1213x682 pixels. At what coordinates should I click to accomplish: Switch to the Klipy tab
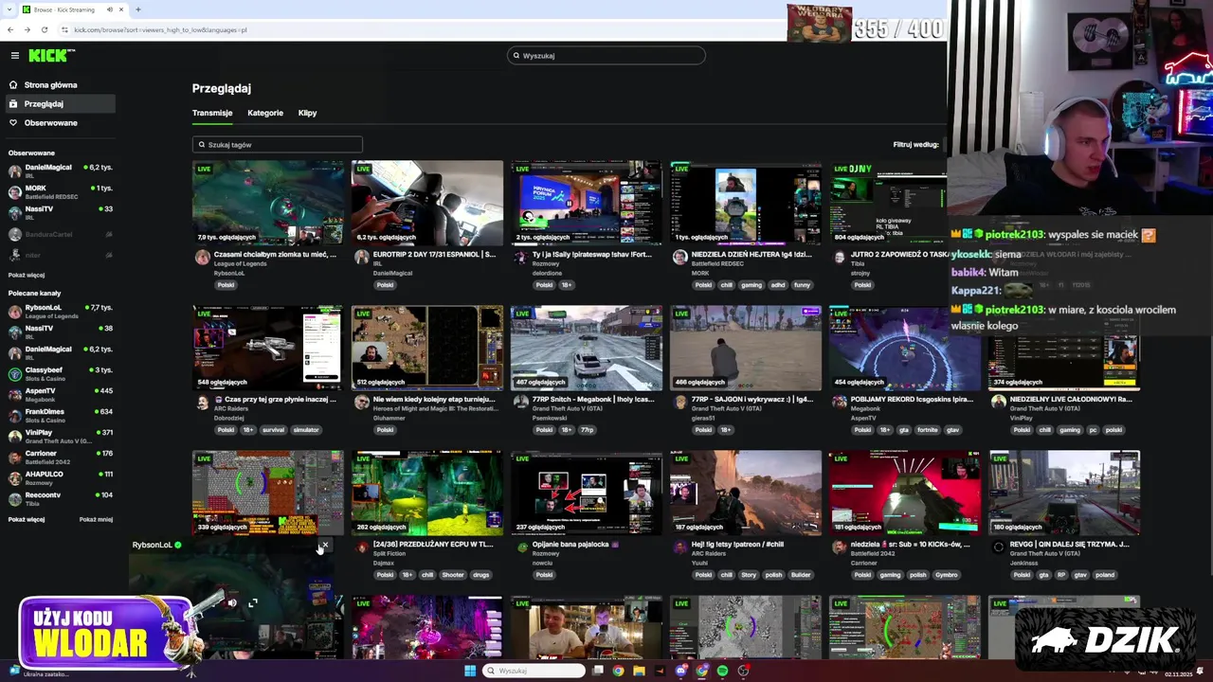coord(307,113)
